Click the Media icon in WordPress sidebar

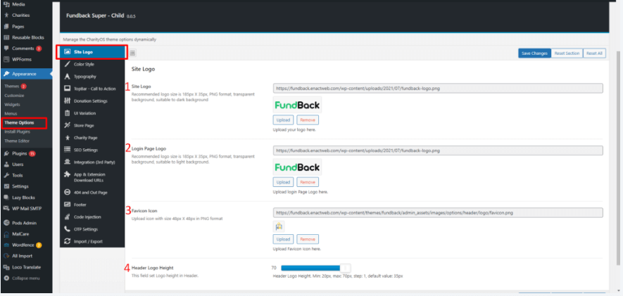[6, 4]
